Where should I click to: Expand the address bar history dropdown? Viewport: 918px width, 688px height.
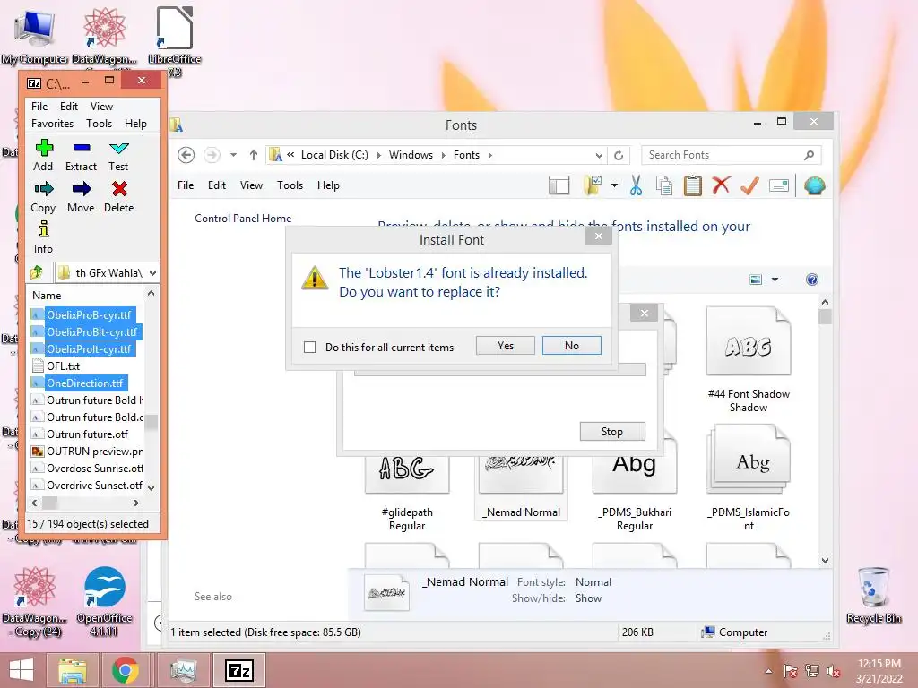pyautogui.click(x=599, y=156)
